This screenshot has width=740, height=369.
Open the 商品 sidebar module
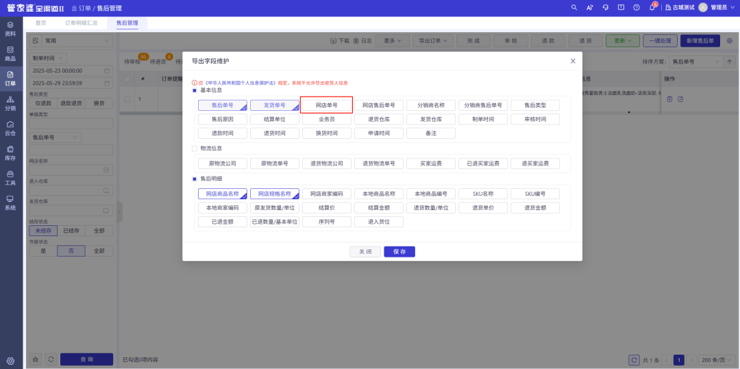pyautogui.click(x=10, y=53)
